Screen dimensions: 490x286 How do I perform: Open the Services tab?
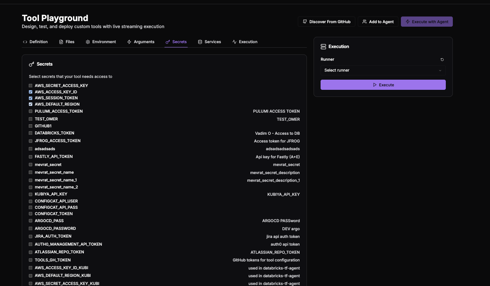pyautogui.click(x=209, y=42)
